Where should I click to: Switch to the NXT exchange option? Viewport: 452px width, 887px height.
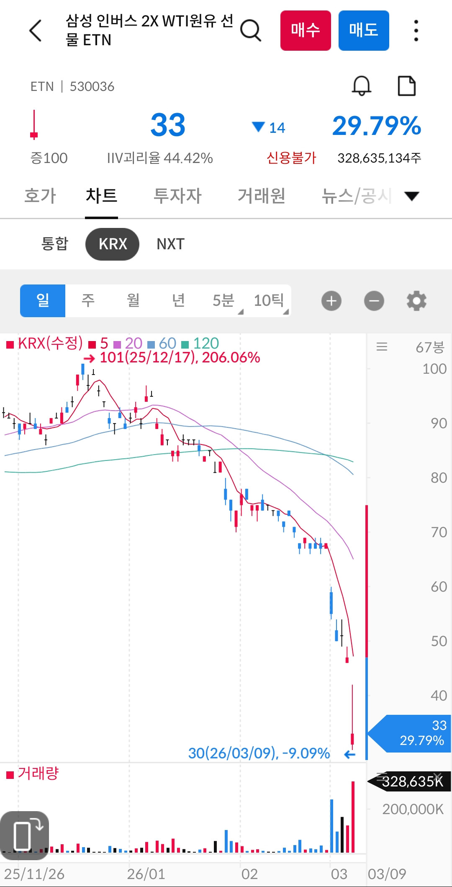[x=170, y=244]
